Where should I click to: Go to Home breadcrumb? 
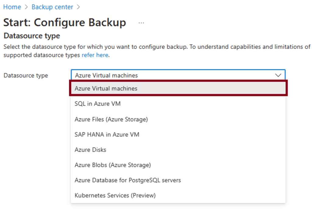(x=12, y=7)
